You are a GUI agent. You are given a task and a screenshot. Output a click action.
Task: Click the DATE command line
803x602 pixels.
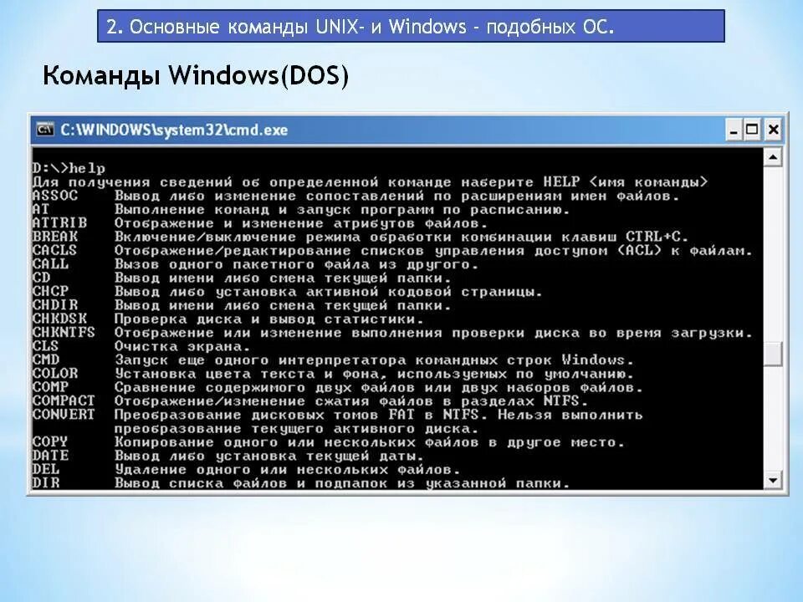click(228, 456)
